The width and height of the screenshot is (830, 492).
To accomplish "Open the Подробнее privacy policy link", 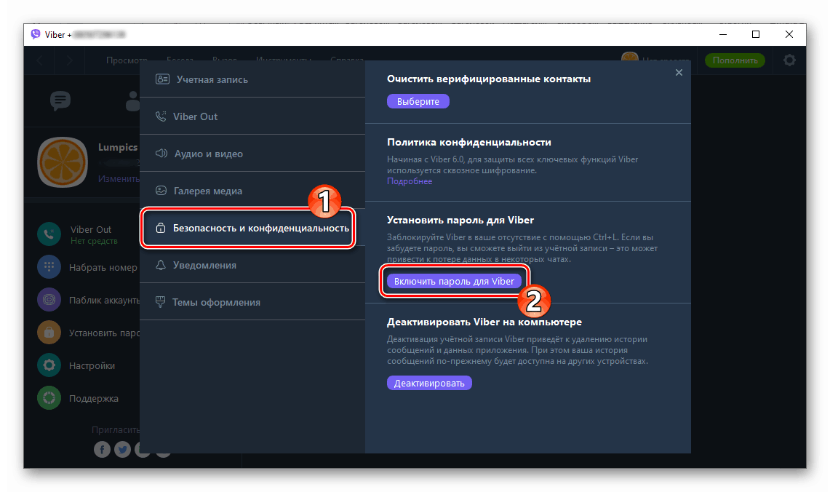I will [409, 181].
